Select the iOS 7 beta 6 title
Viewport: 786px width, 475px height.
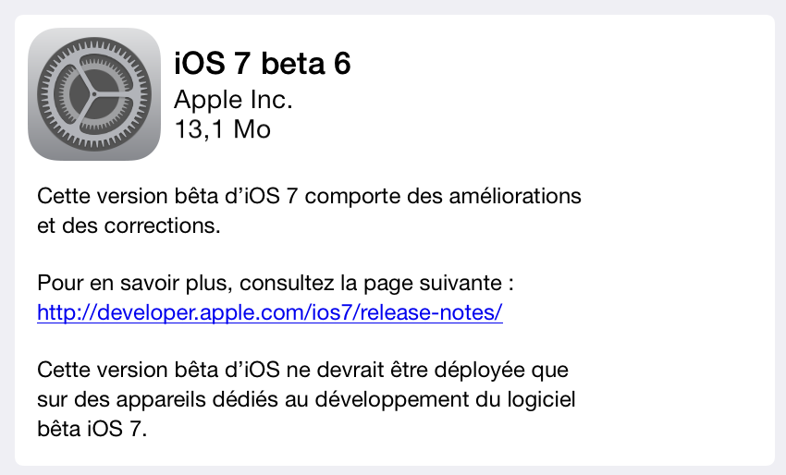(x=263, y=64)
